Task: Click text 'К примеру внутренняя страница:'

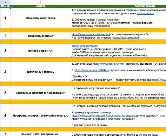Action: (92, 112)
